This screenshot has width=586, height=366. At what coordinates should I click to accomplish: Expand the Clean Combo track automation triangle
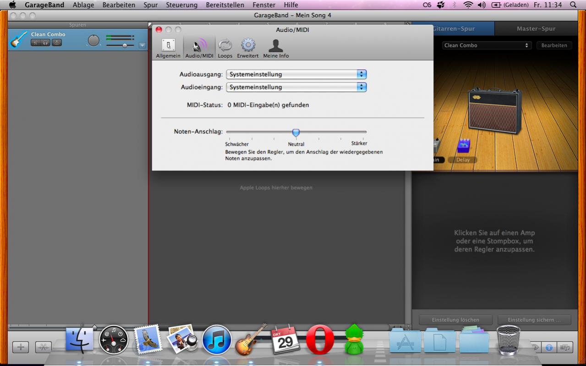coord(142,45)
